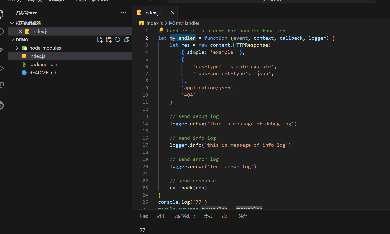Switch to the index.js editor tab
This screenshot has height=234, width=390.
point(152,13)
